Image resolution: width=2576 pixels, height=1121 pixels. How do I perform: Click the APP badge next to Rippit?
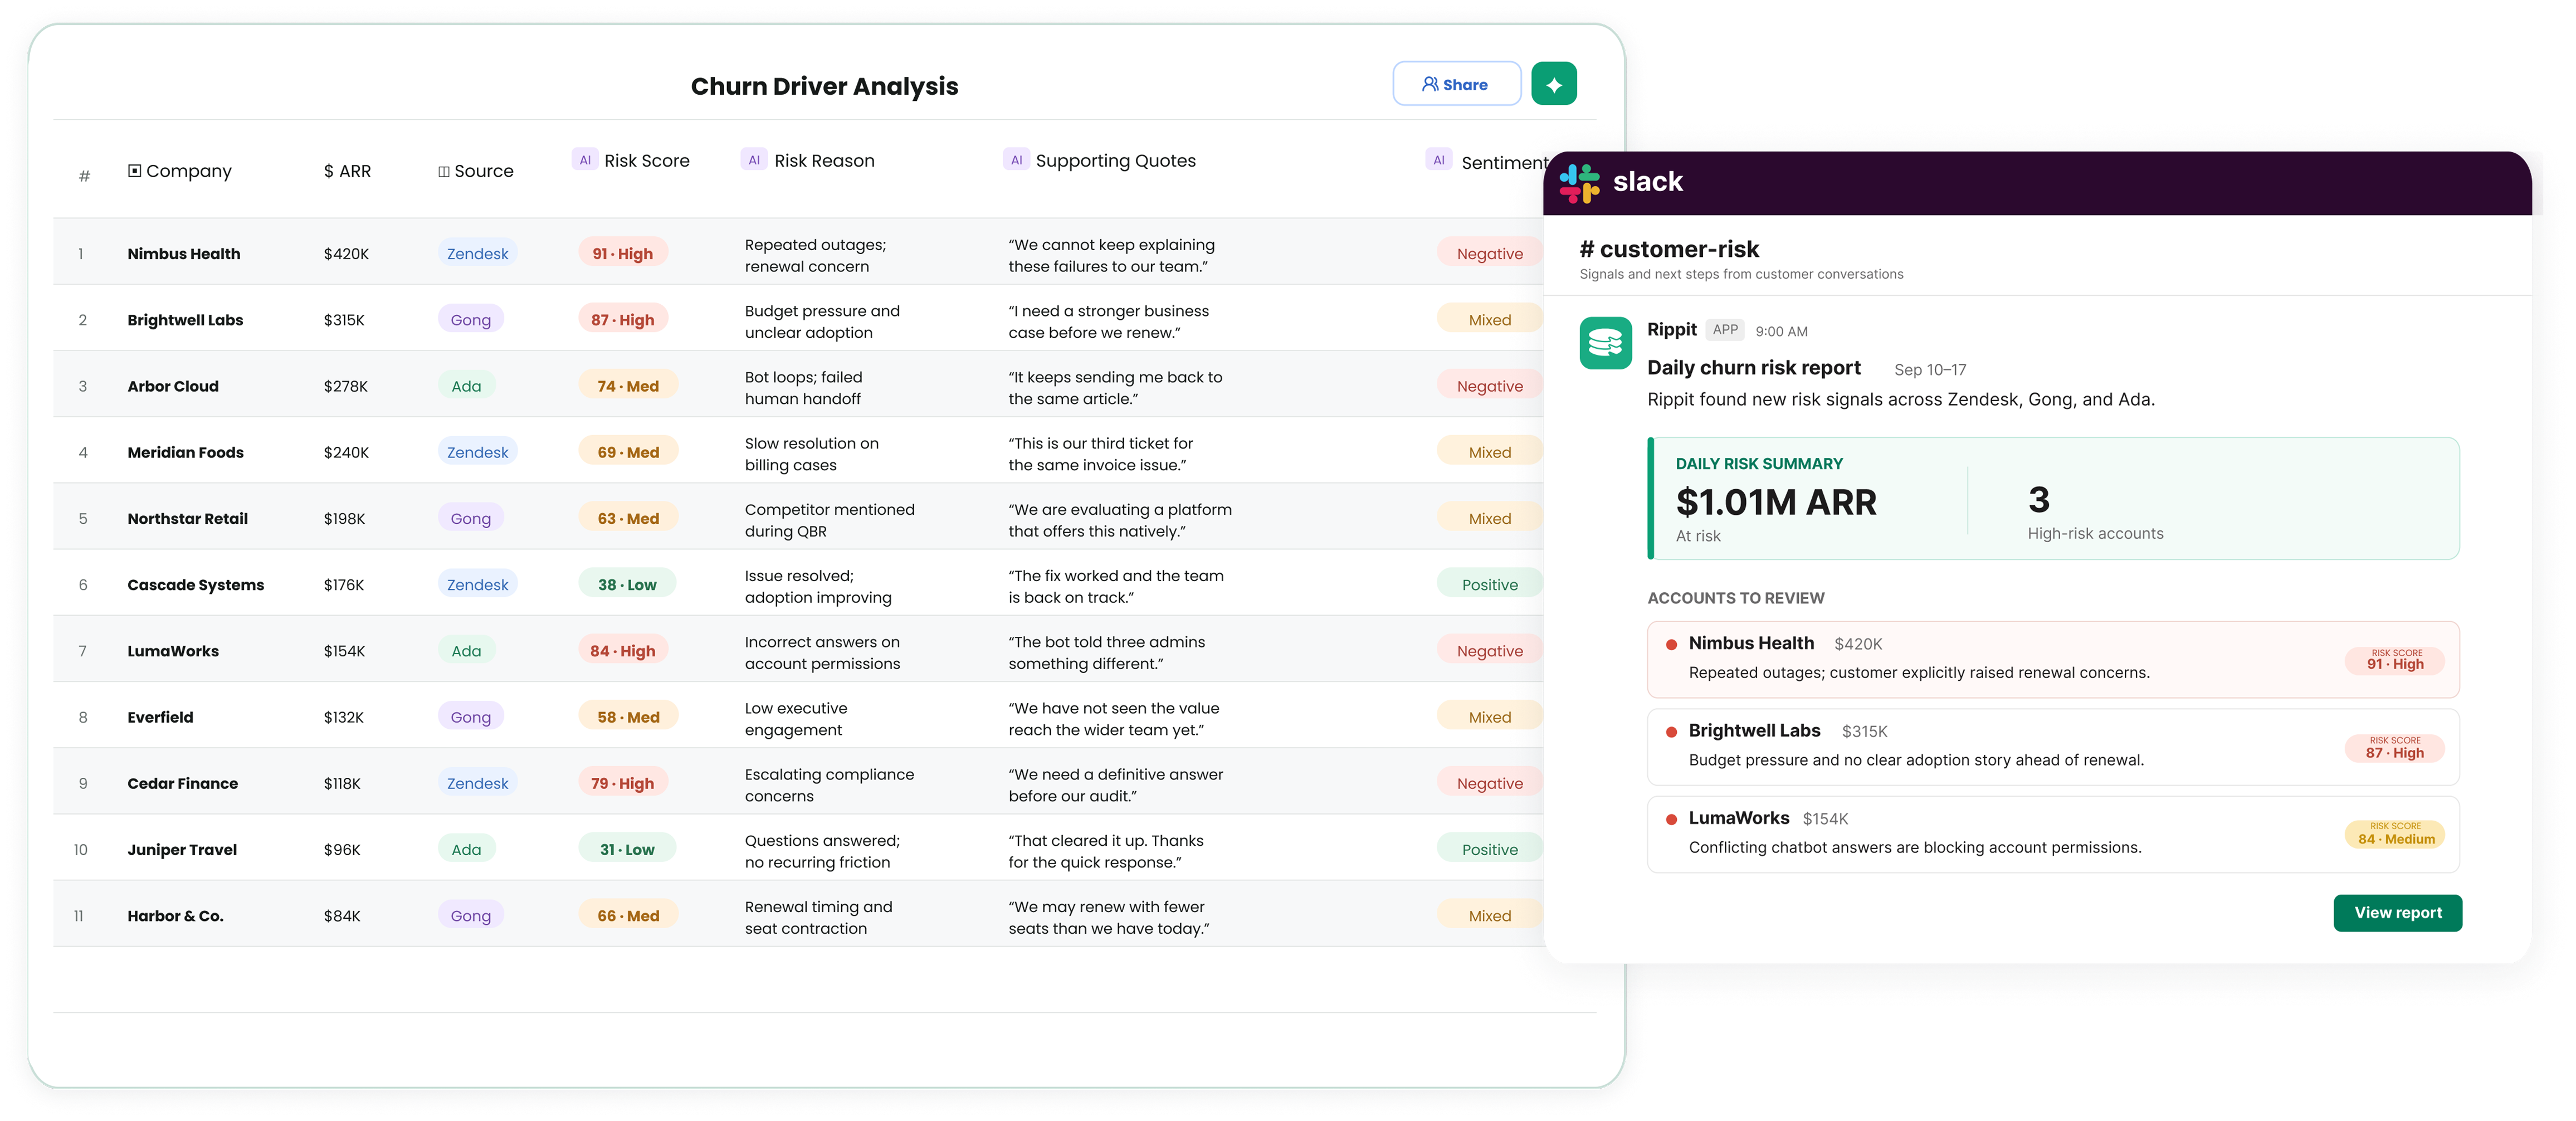coord(1724,330)
